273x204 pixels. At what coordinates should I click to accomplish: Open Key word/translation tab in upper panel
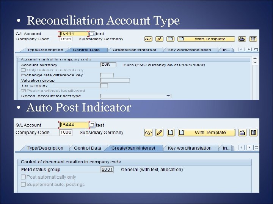pos(189,50)
